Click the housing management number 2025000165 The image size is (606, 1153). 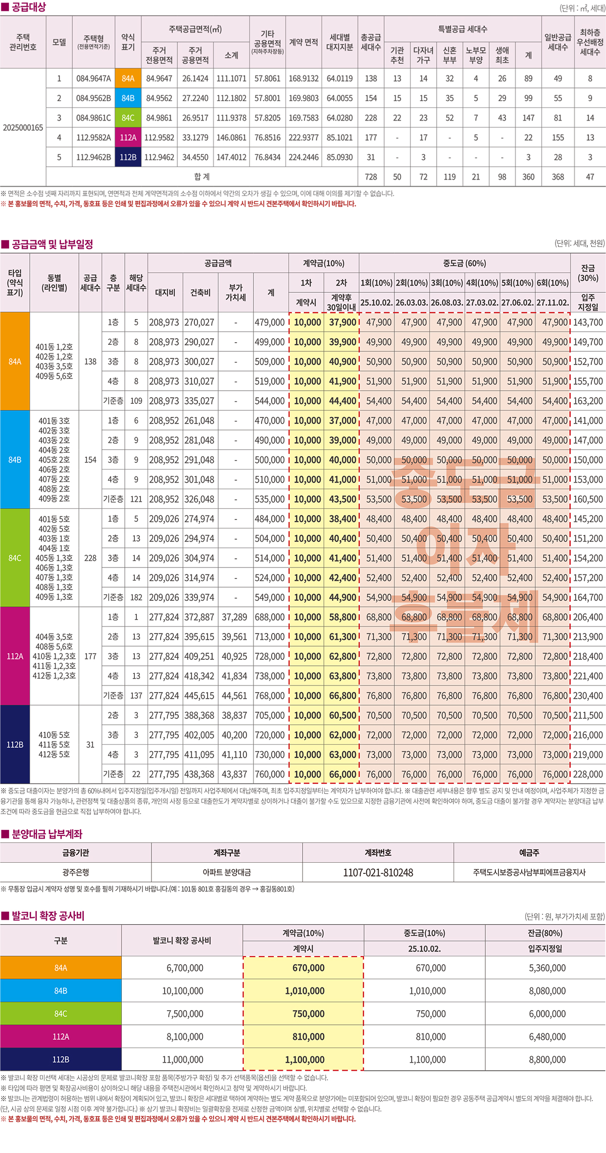(23, 128)
